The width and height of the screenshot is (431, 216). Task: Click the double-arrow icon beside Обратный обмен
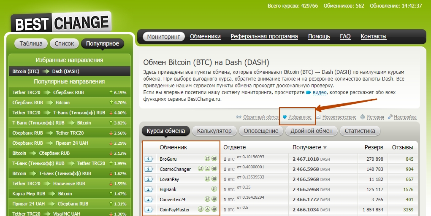pos(239,117)
